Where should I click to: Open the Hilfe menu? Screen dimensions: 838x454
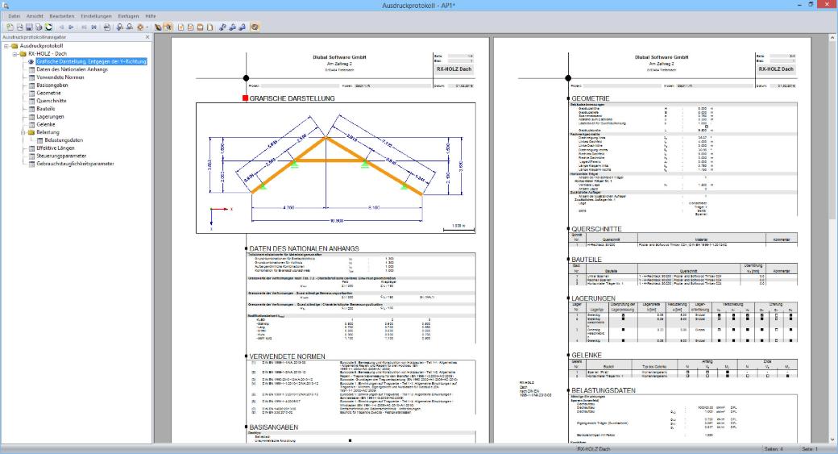coord(151,16)
